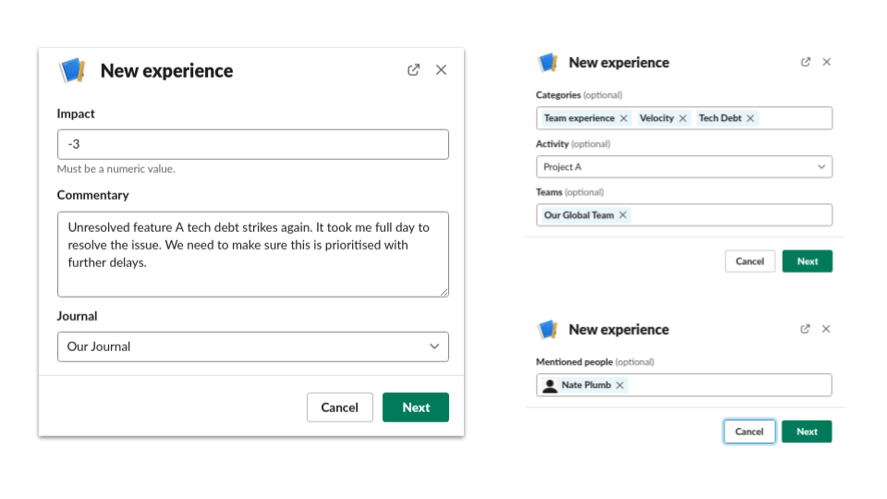This screenshot has width=887, height=499.
Task: Click the Nate Plumb name label
Action: click(x=586, y=385)
